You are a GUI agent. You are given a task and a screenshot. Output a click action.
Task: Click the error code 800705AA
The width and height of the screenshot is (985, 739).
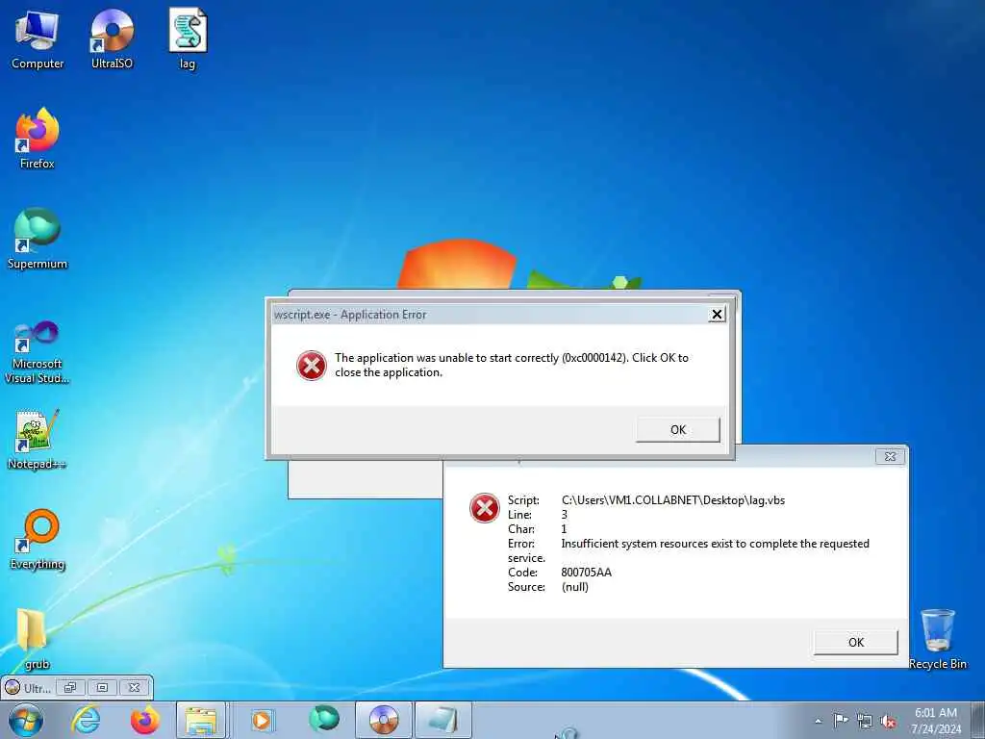(x=586, y=573)
